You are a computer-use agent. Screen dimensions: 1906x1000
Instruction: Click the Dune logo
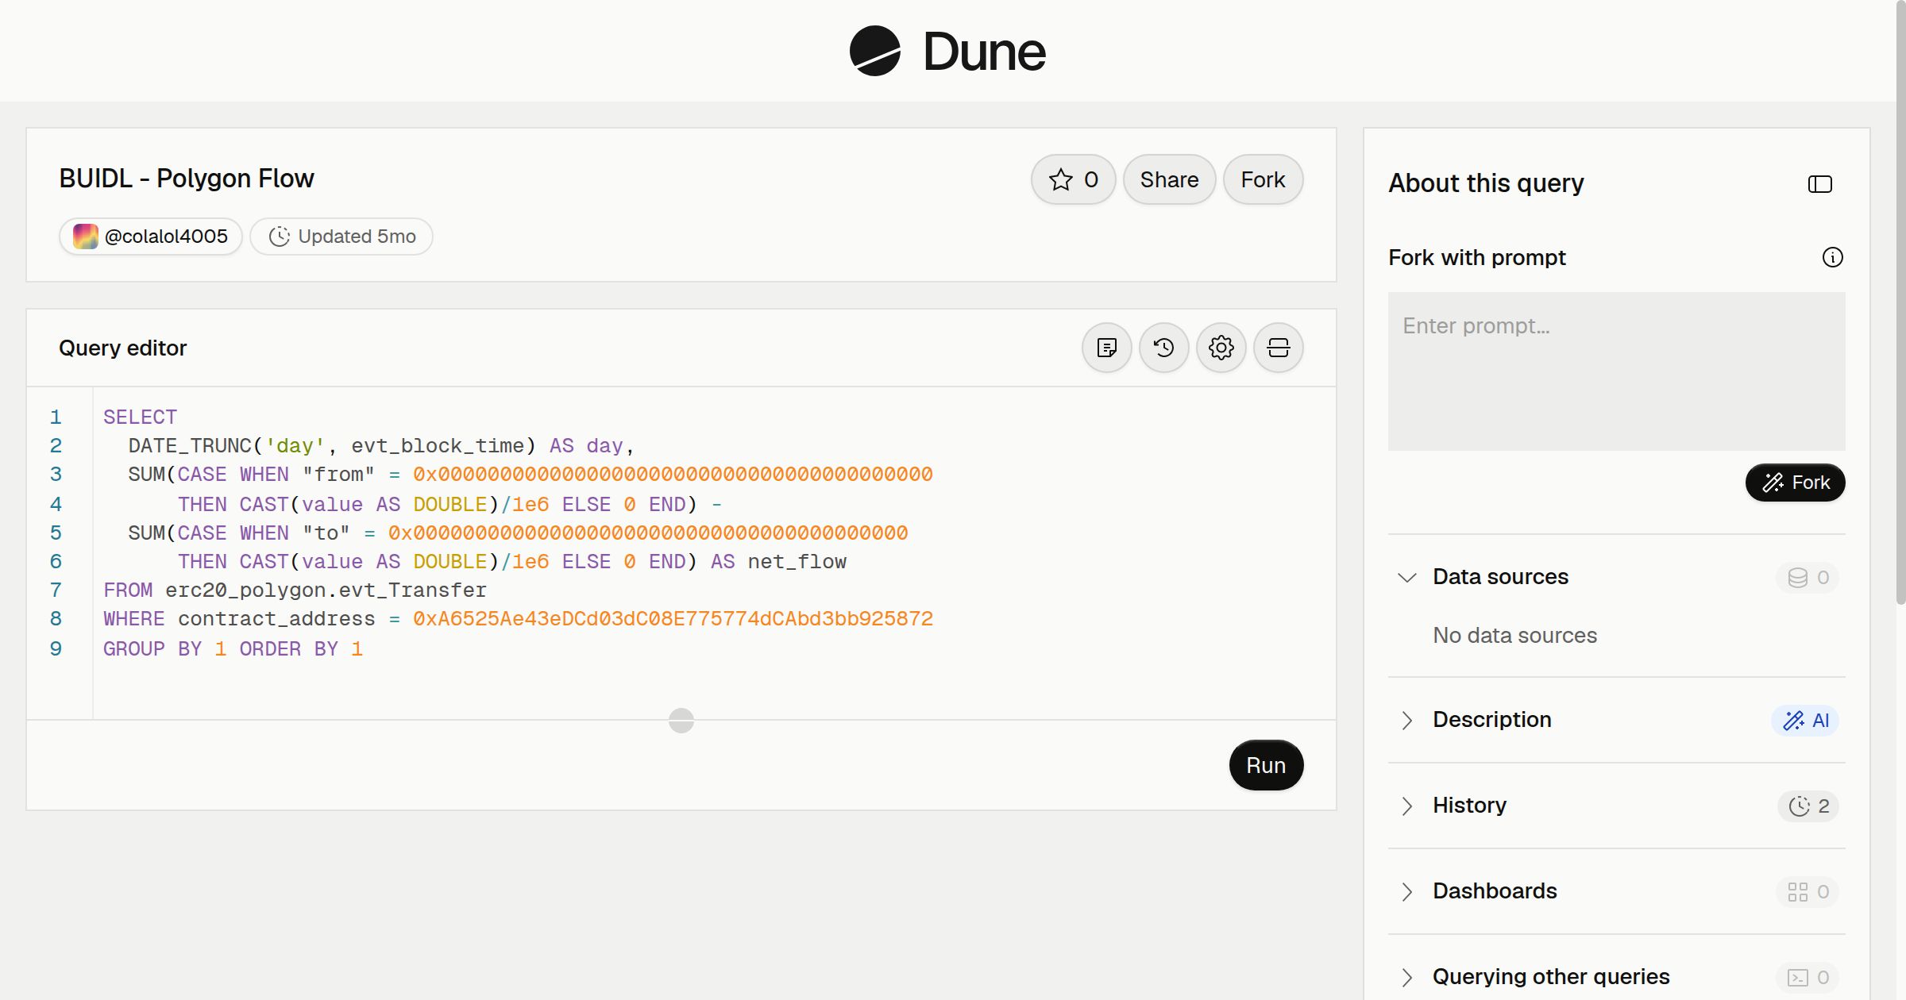(x=947, y=51)
